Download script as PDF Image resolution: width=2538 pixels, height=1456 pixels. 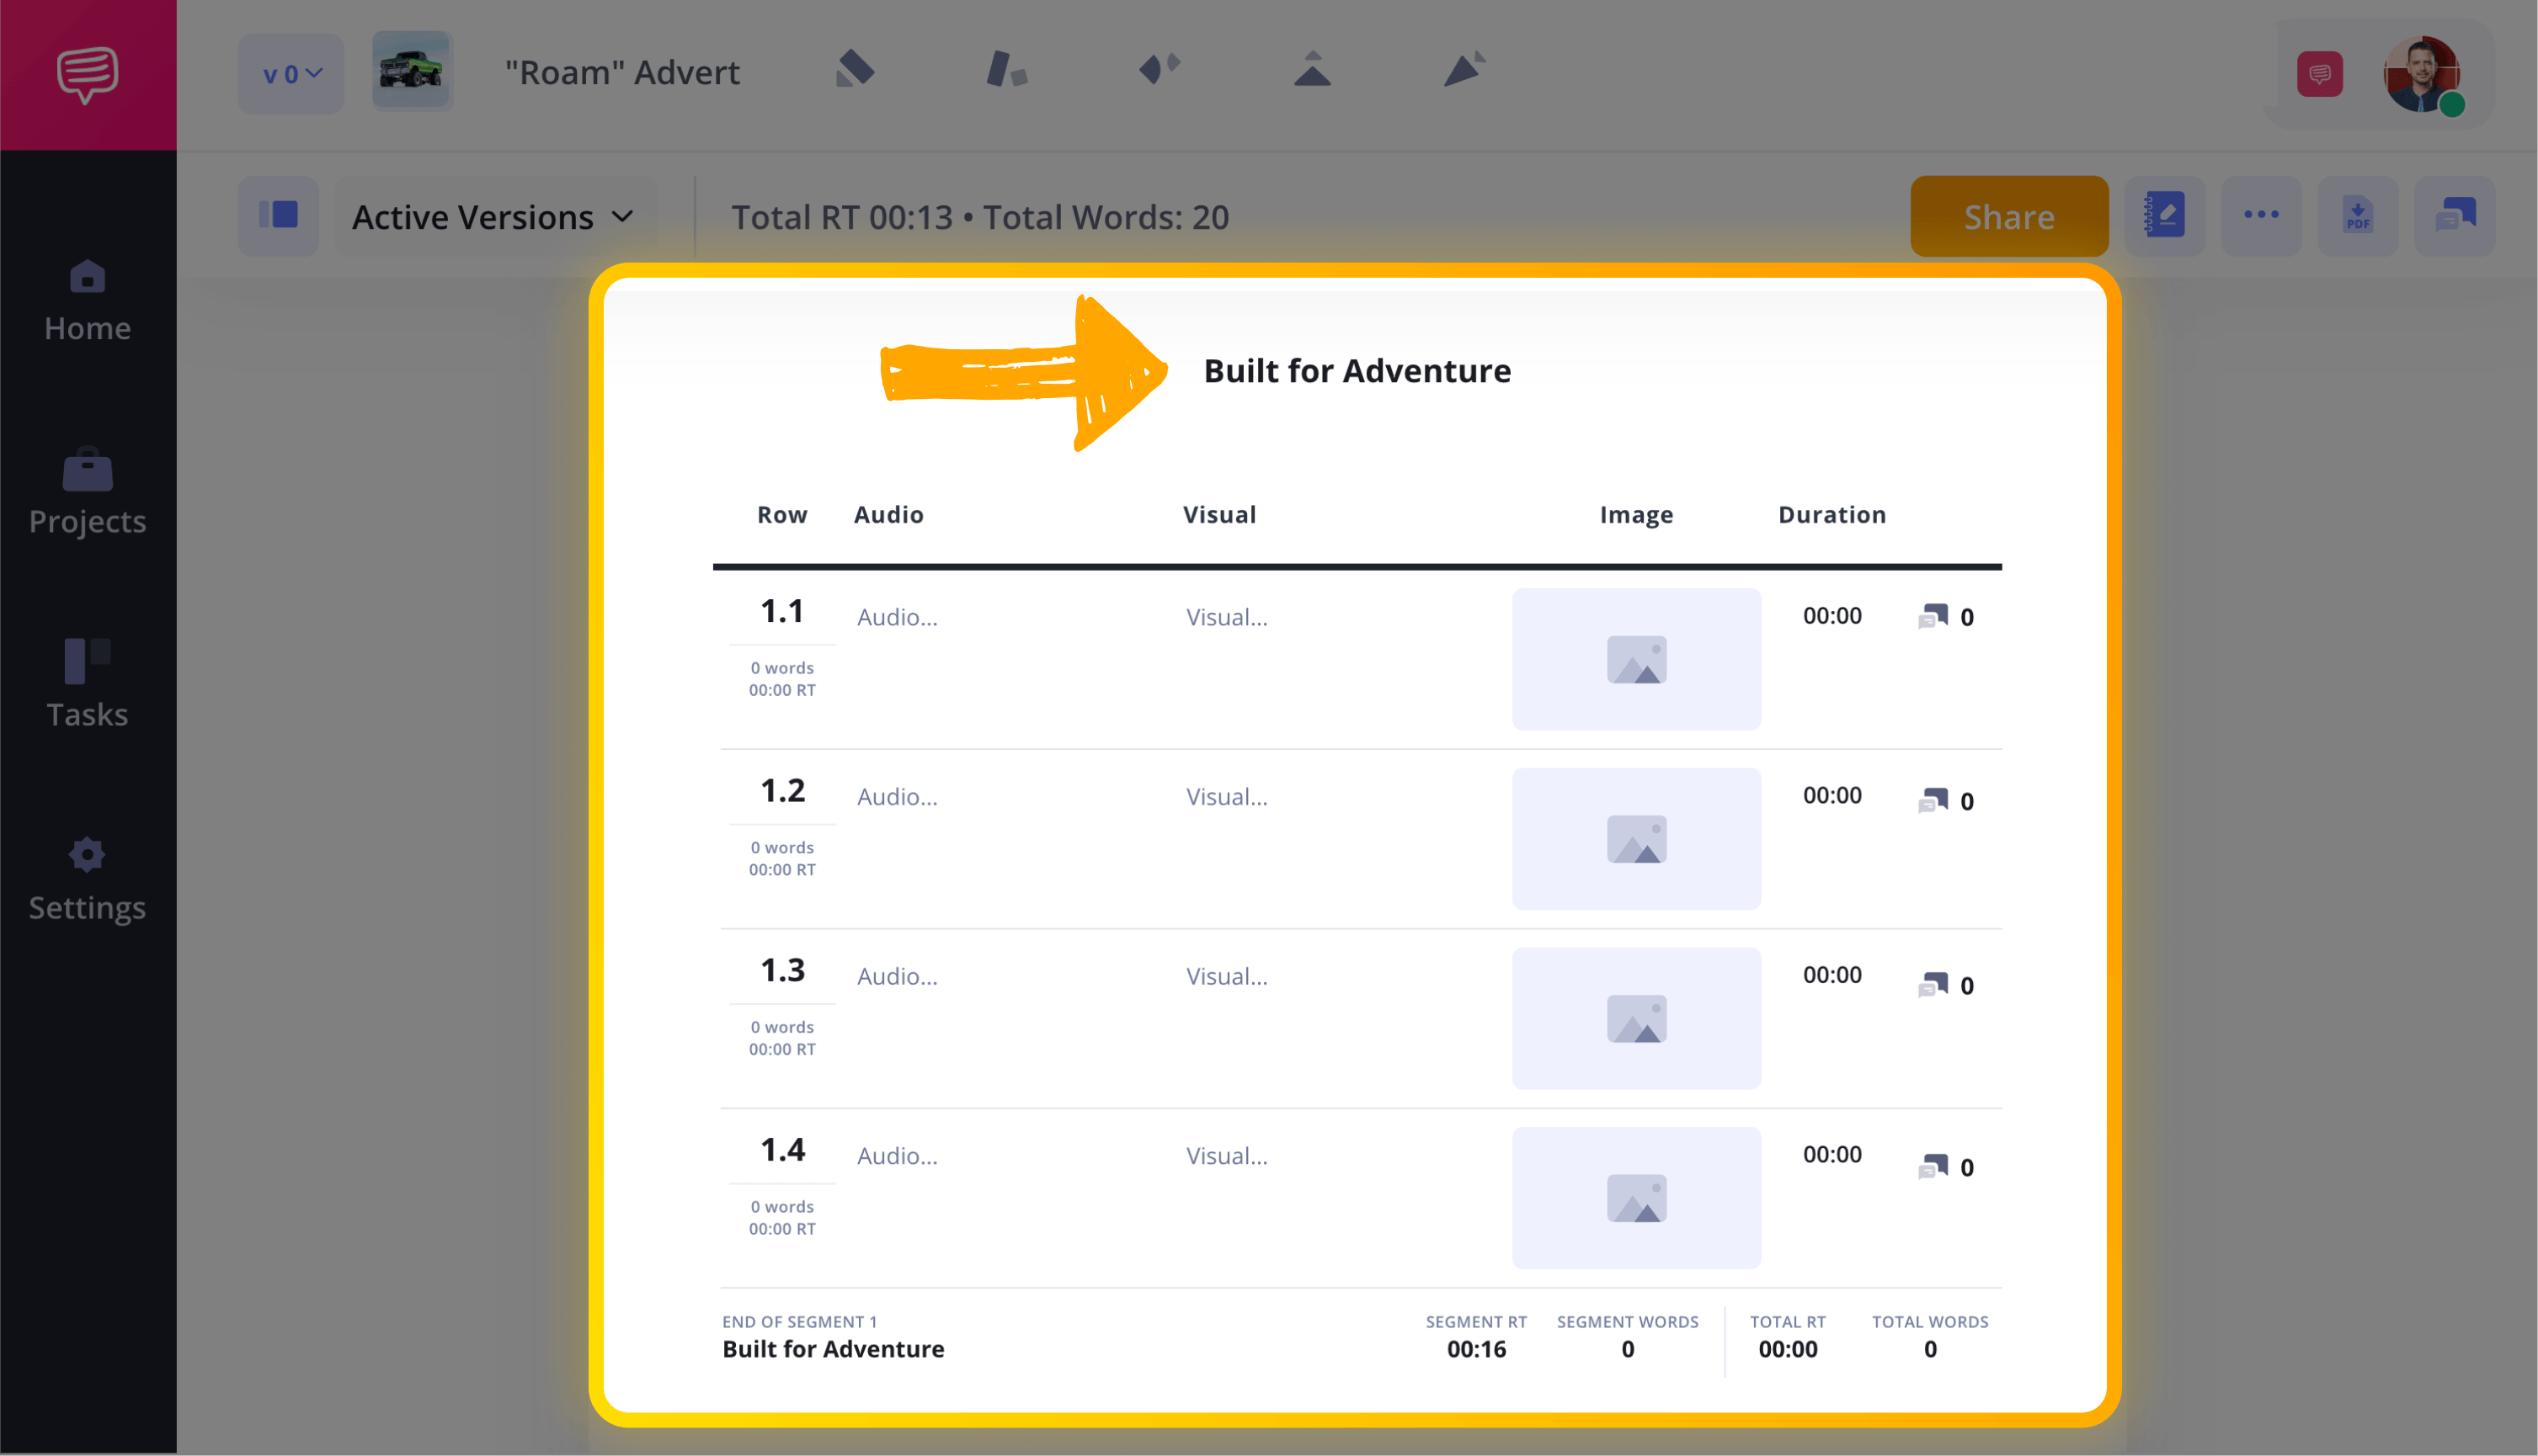[2358, 216]
